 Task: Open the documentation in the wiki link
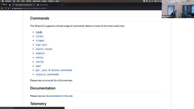pyautogui.click(x=59, y=96)
